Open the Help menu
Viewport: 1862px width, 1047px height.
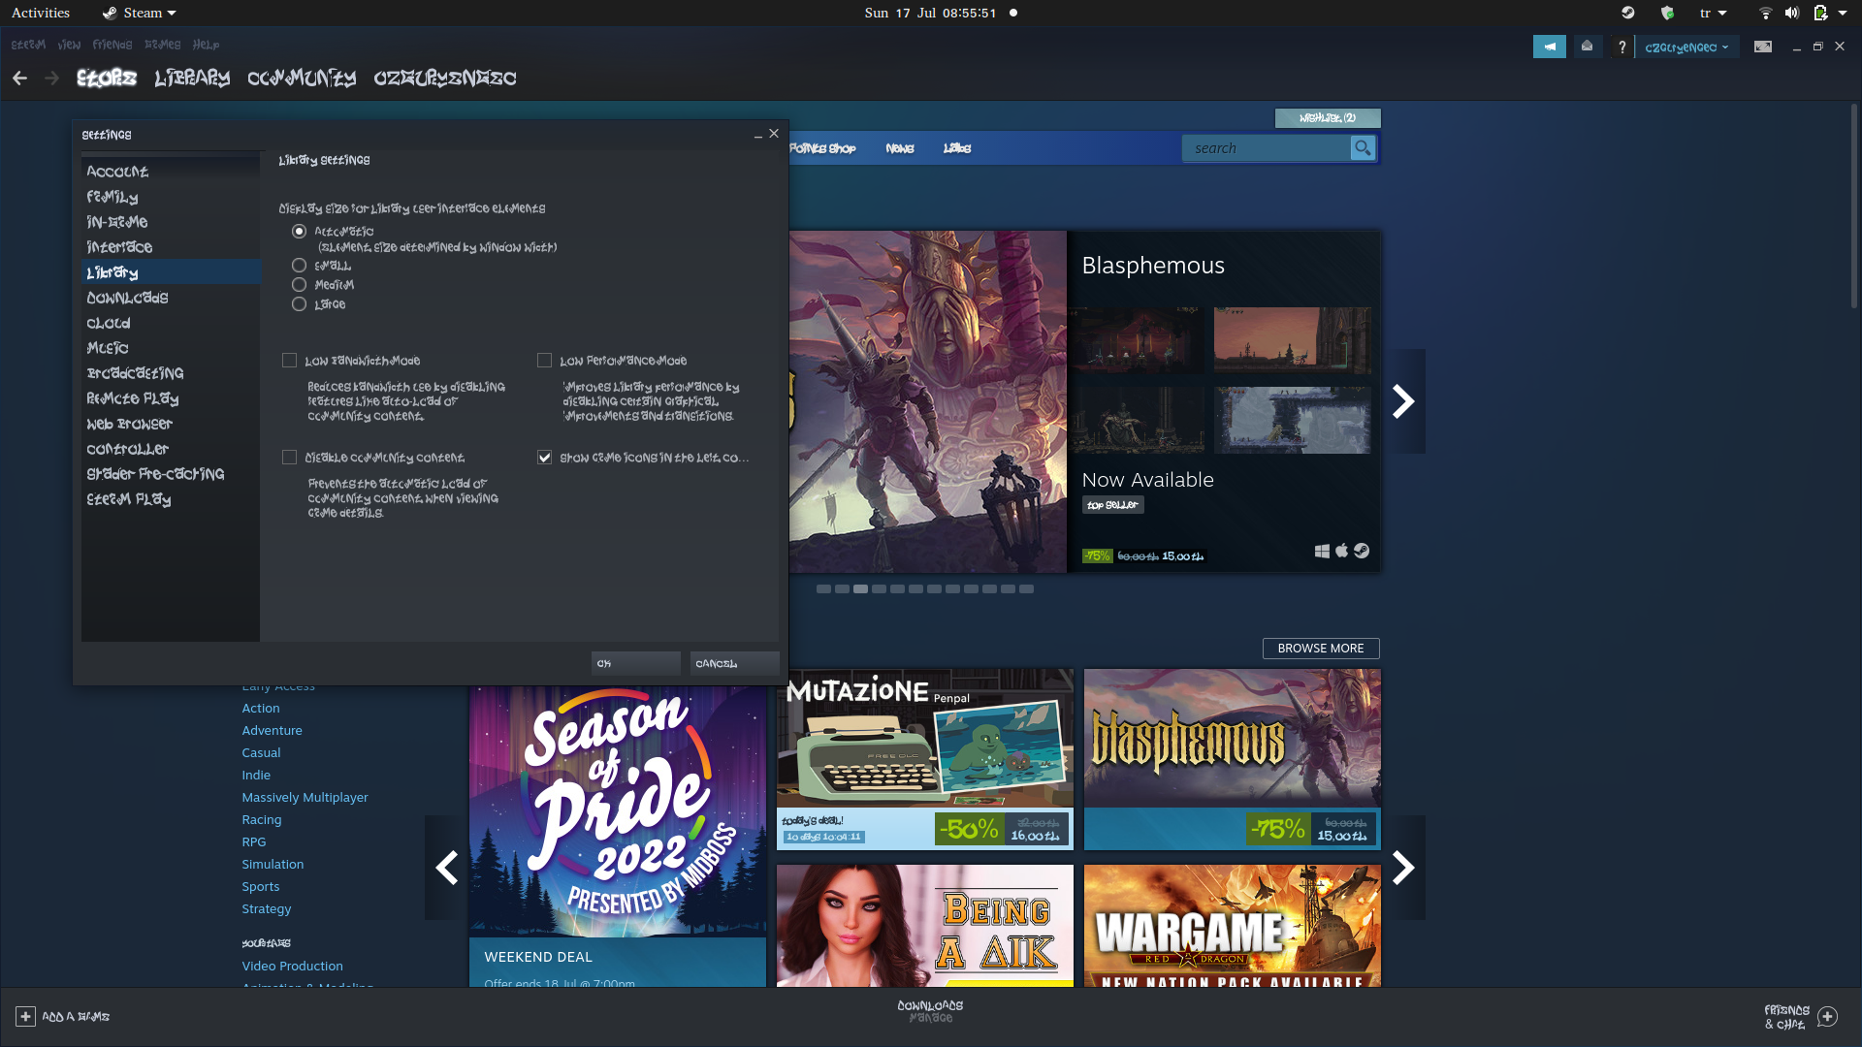pyautogui.click(x=206, y=45)
